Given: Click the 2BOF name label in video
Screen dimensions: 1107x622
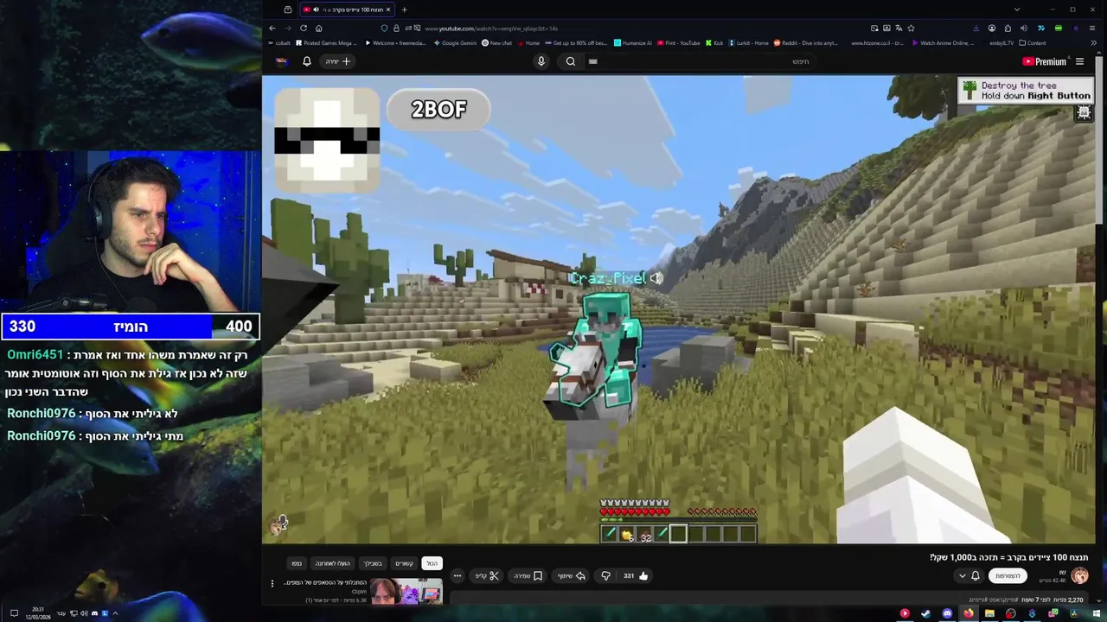Looking at the screenshot, I should pos(438,110).
